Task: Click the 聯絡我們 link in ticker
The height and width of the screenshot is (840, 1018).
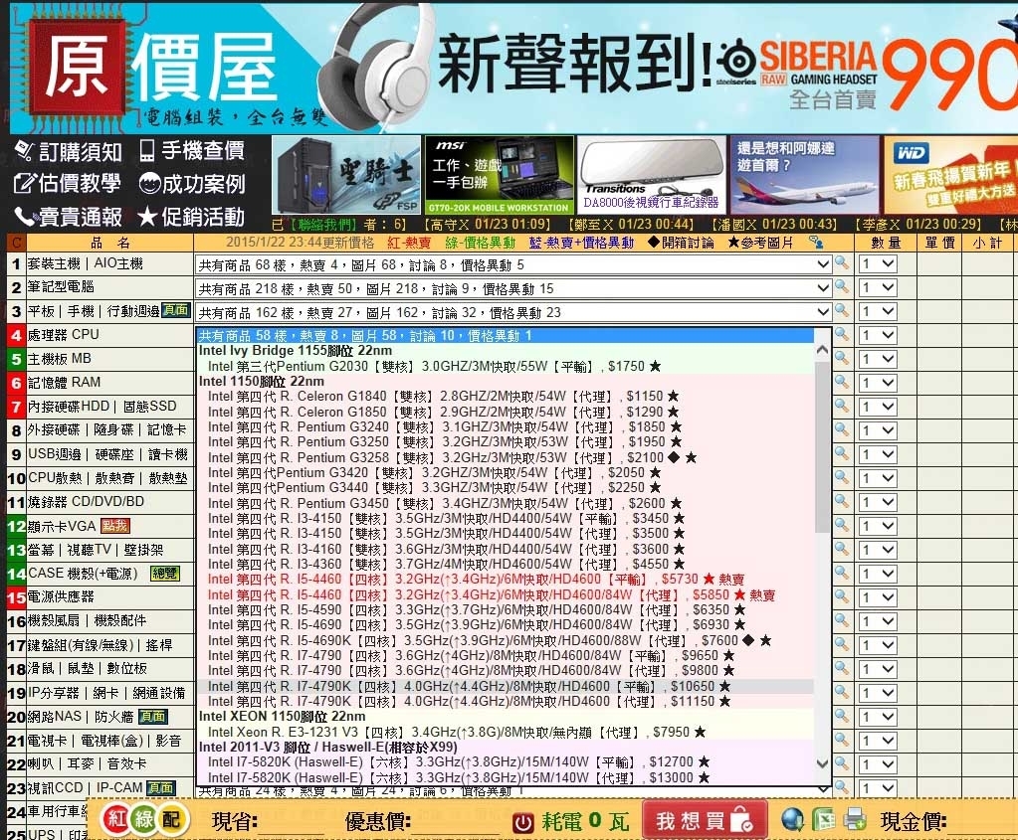Action: tap(322, 225)
